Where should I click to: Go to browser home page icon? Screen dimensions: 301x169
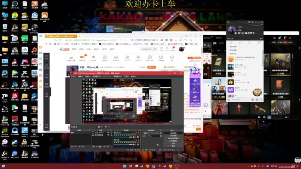point(60,40)
